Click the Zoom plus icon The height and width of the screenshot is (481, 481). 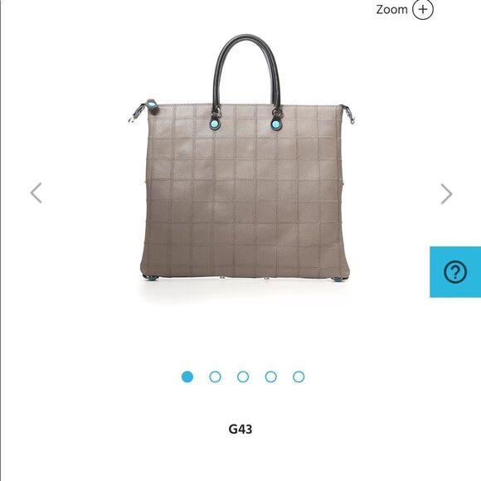pyautogui.click(x=422, y=9)
